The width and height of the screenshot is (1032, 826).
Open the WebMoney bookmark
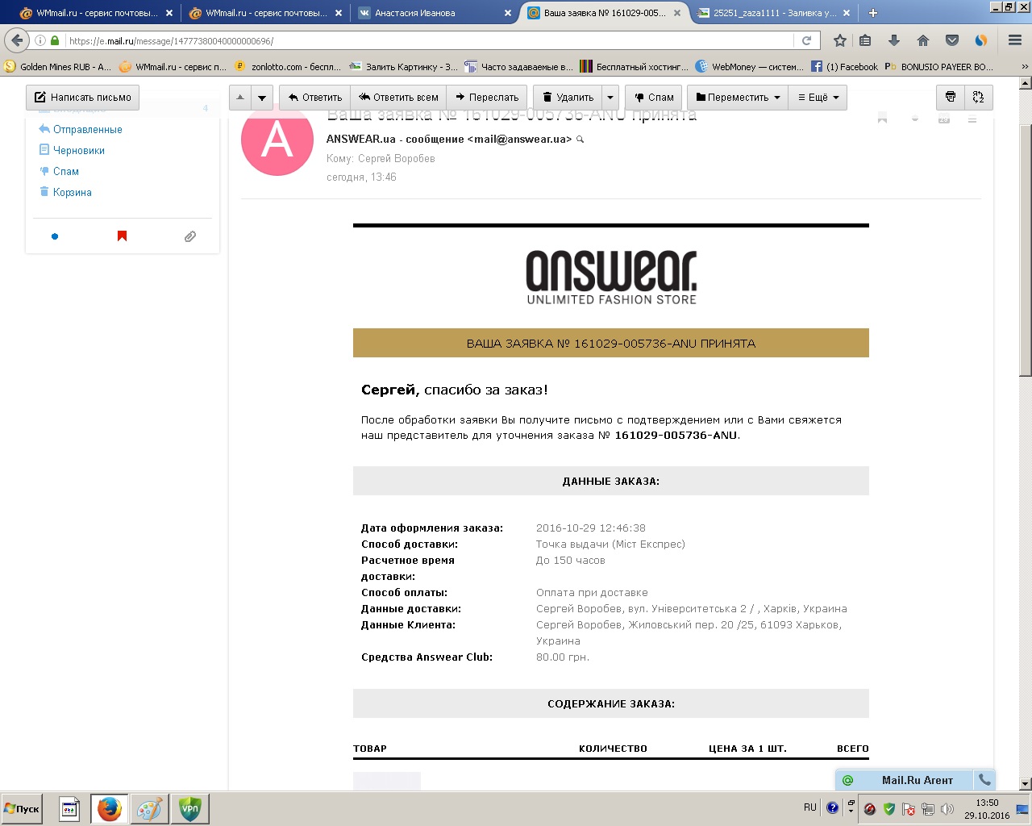coord(750,67)
